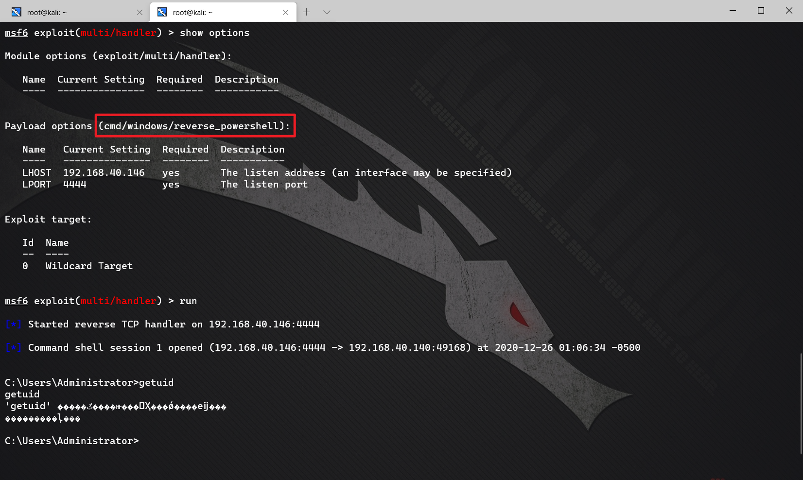This screenshot has height=480, width=803.
Task: Click the payload name cmd/windows/reverse_powershell
Action: [x=191, y=126]
